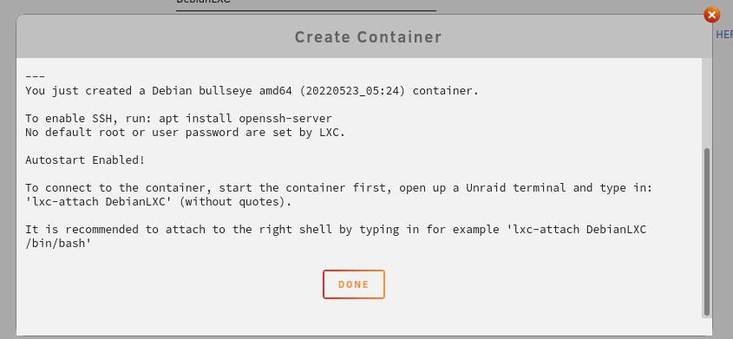Open the partially visible HELP link
Viewport: 733px width, 339px height.
point(724,35)
